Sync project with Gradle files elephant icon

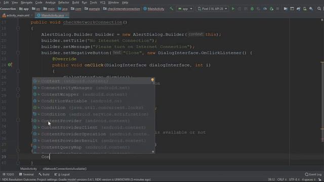[x=298, y=9]
